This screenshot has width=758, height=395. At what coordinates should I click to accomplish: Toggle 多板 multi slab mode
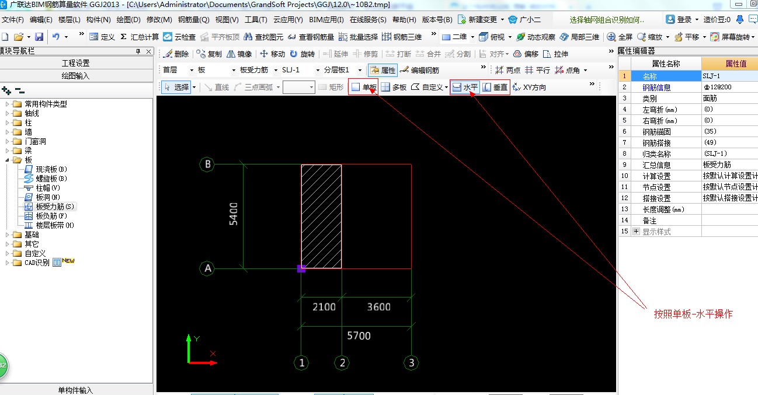pyautogui.click(x=394, y=87)
